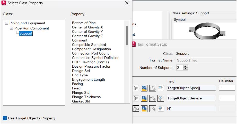Select 'Flange Thickness' property

point(86,97)
